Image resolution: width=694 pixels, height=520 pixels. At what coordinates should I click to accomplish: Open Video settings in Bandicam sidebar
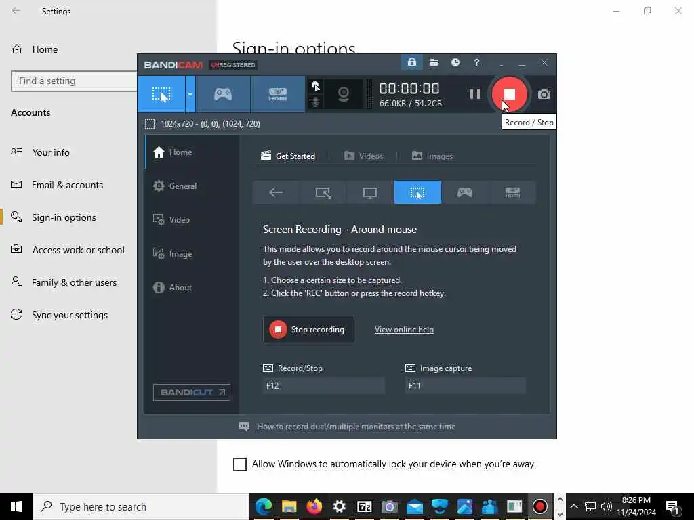[x=191, y=220]
